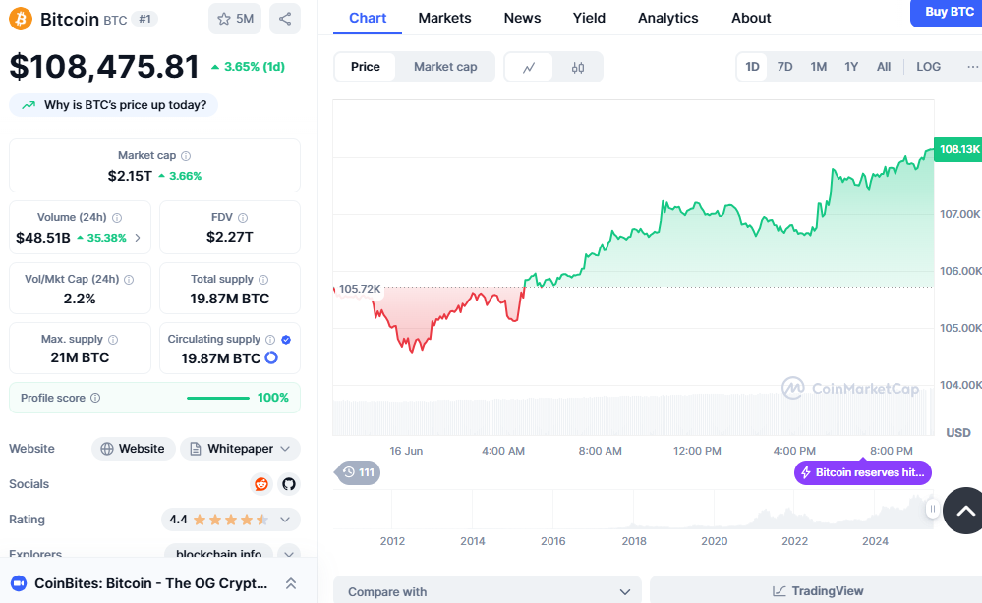Open the About tab

click(751, 18)
